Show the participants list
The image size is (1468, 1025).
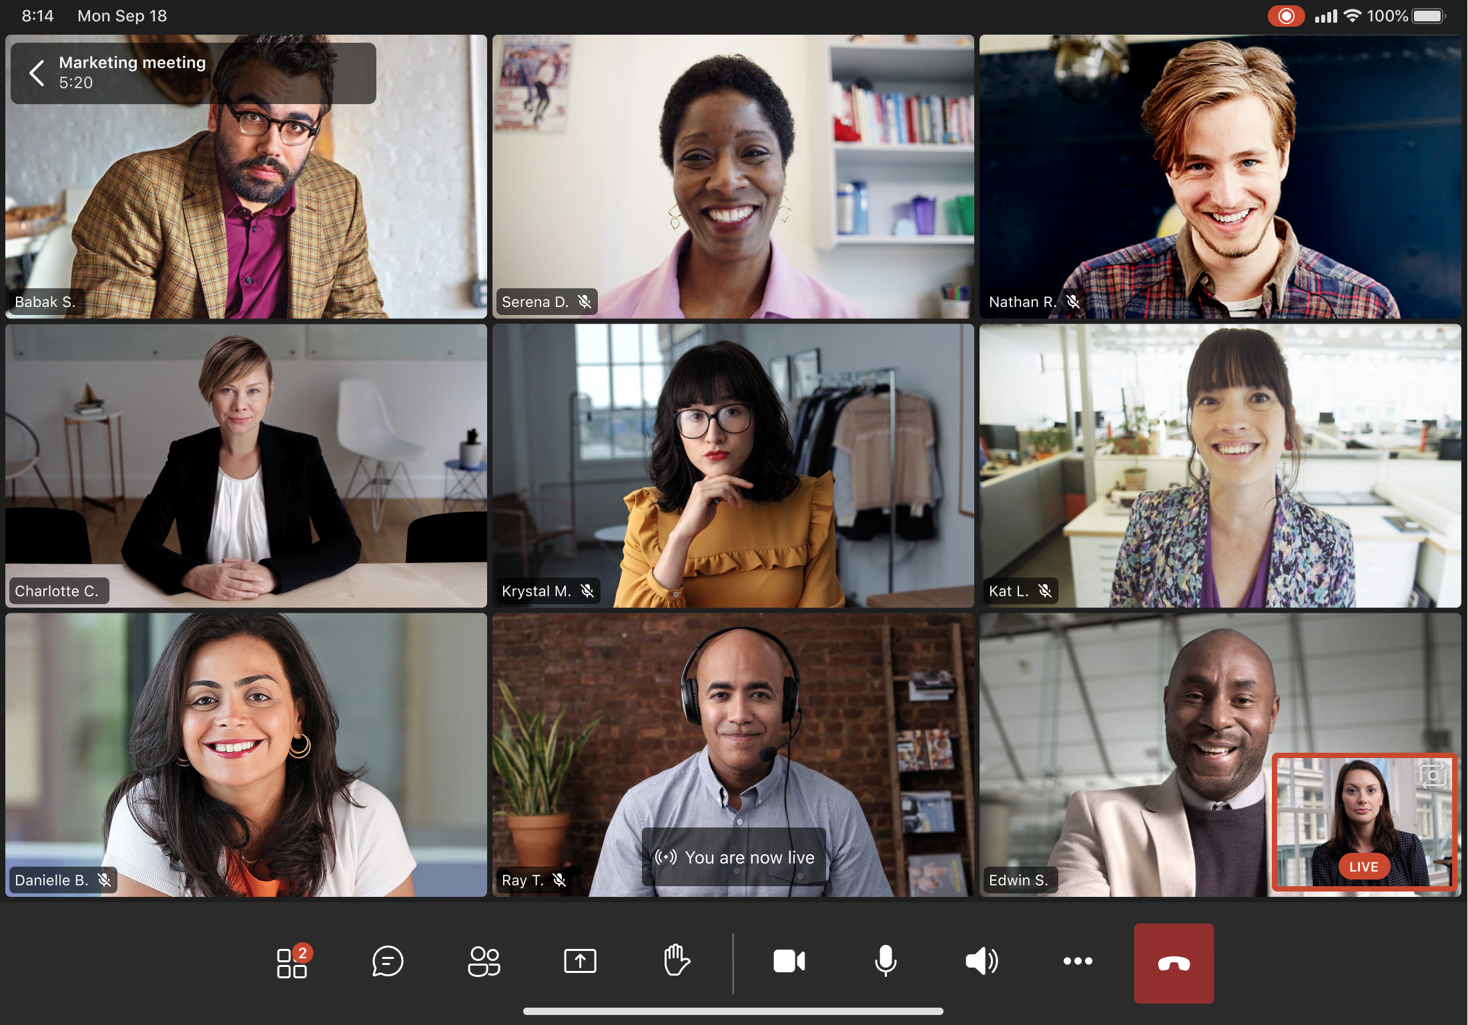(x=484, y=961)
